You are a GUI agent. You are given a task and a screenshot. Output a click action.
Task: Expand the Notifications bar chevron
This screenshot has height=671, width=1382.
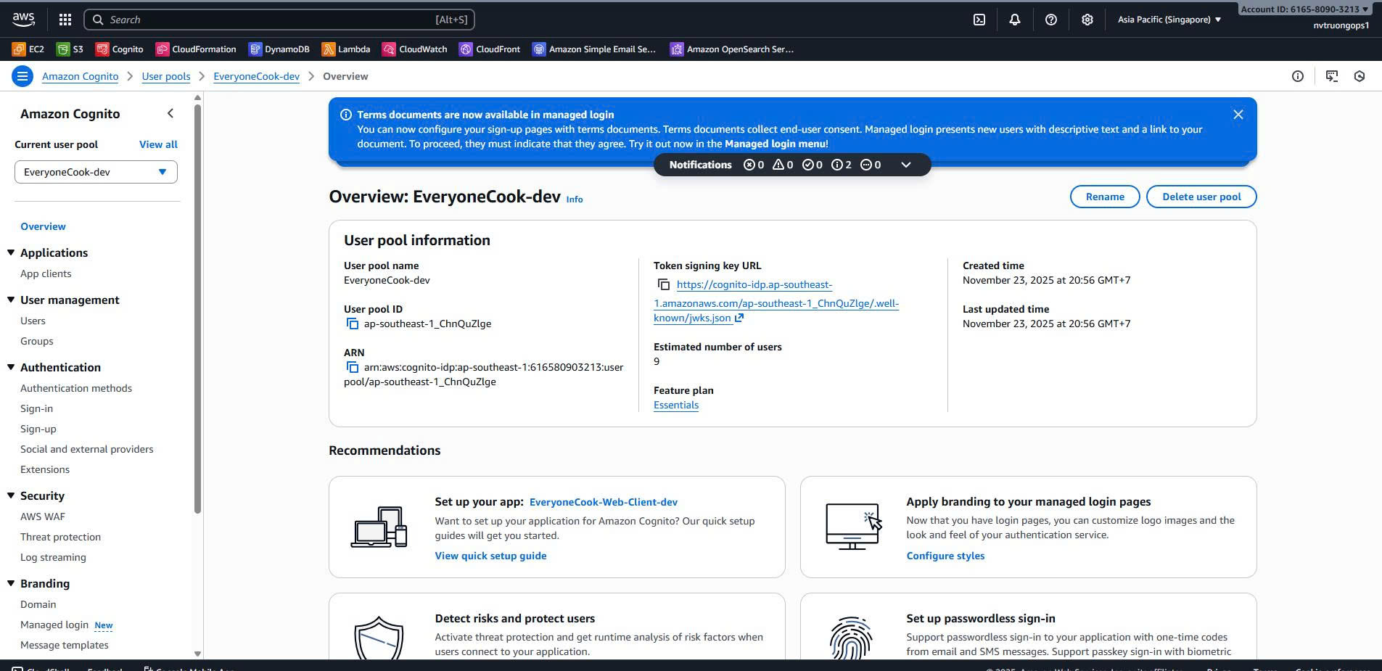(906, 165)
